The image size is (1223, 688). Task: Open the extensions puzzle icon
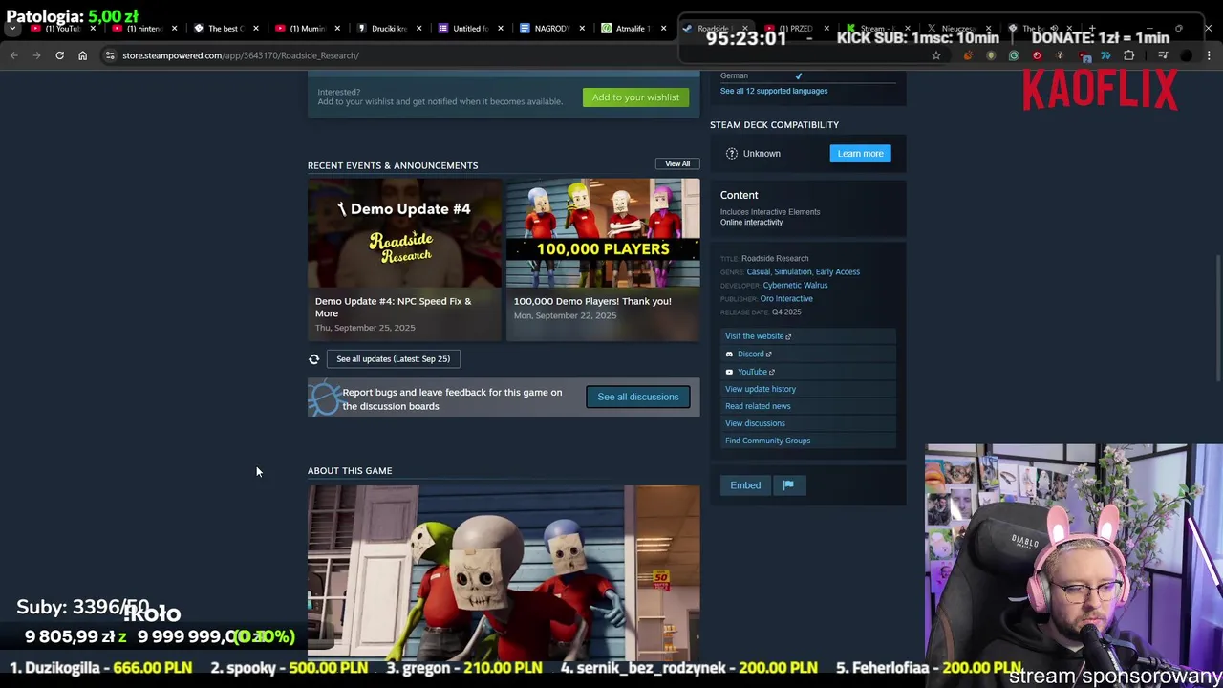pyautogui.click(x=1129, y=55)
